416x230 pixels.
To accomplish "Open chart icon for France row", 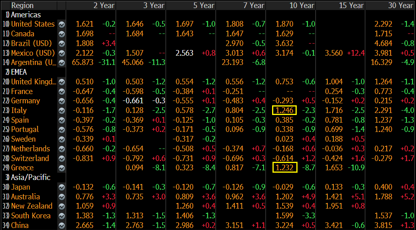I will pyautogui.click(x=61, y=92).
